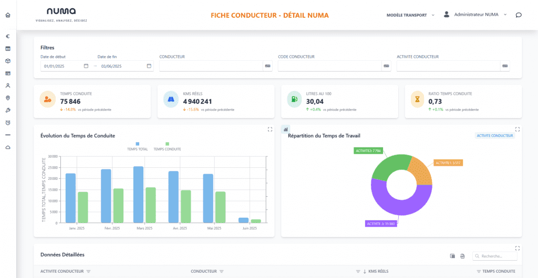This screenshot has height=278, width=538.
Task: Click the bar chart type icon on donut panel
Action: coord(286,129)
